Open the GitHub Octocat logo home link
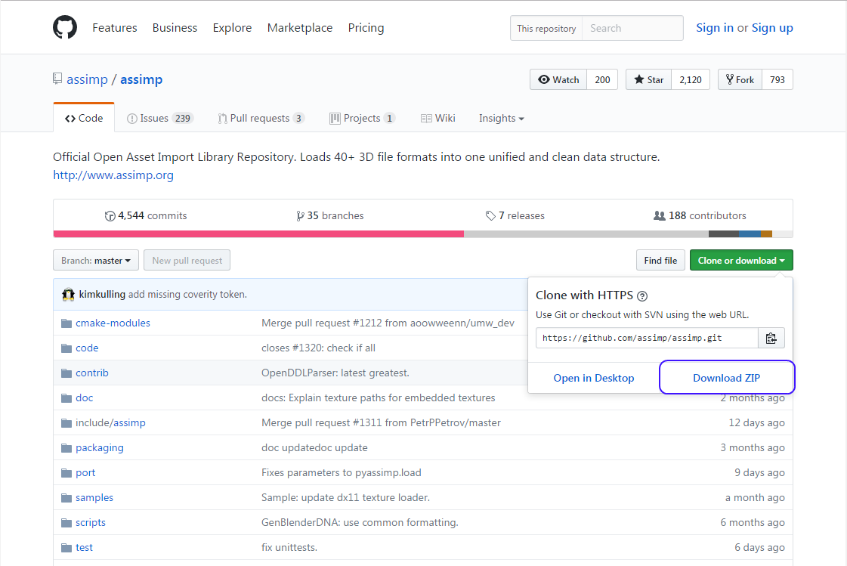 click(65, 27)
